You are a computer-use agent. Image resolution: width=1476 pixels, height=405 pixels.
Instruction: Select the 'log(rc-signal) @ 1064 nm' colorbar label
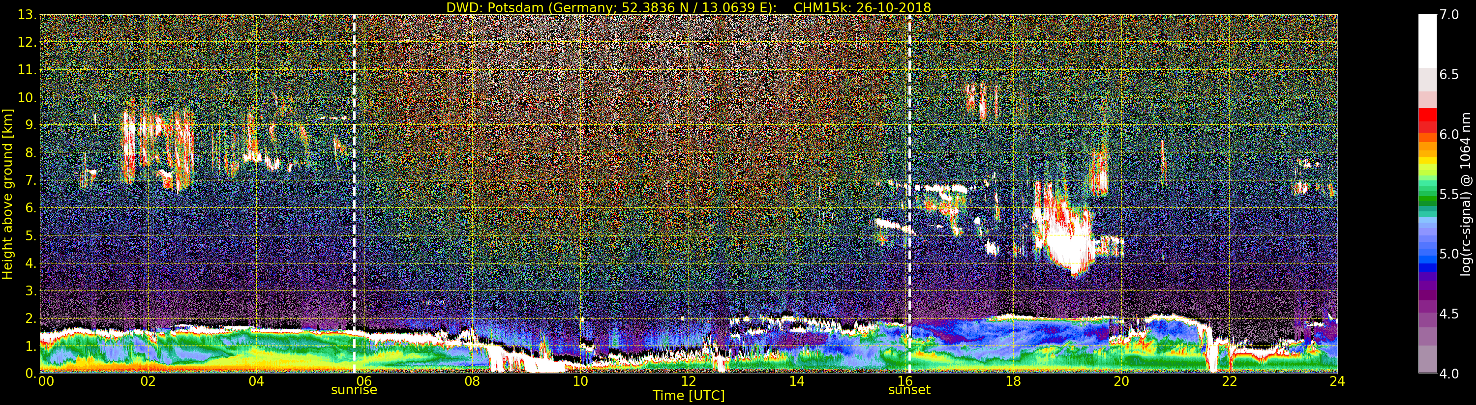coord(1466,194)
